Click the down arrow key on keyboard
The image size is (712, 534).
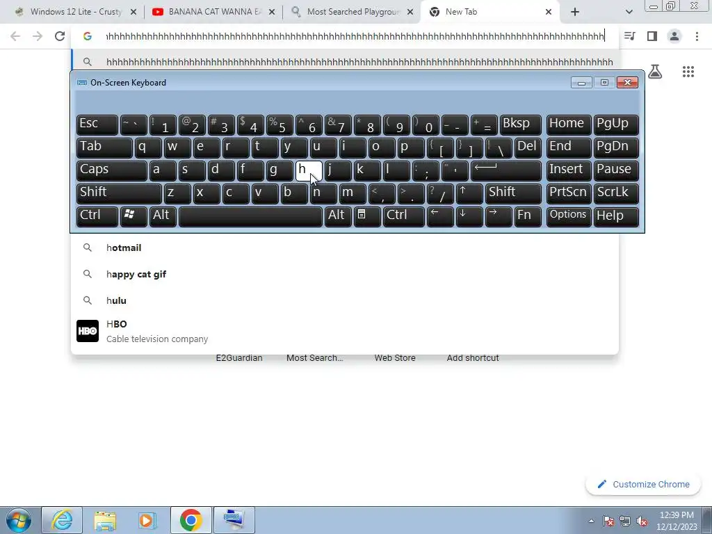tap(469, 216)
